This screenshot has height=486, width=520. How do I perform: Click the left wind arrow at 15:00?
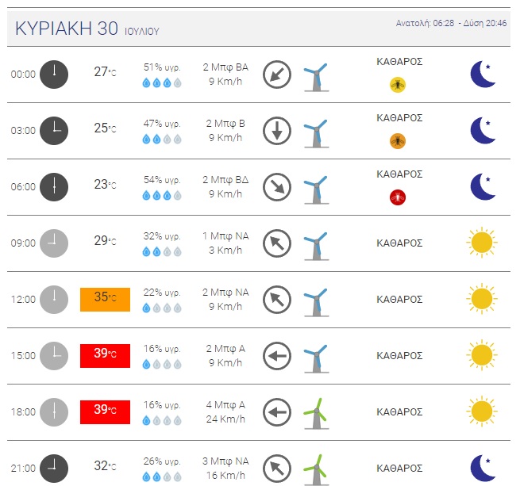click(x=277, y=356)
